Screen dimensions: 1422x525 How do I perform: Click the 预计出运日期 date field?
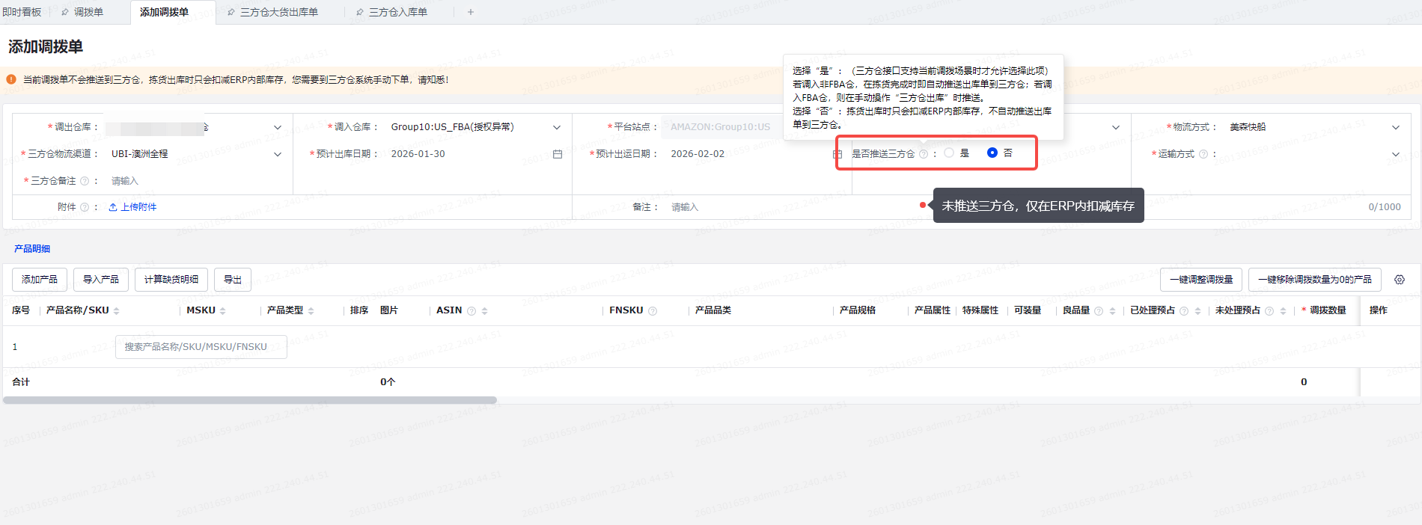(754, 154)
